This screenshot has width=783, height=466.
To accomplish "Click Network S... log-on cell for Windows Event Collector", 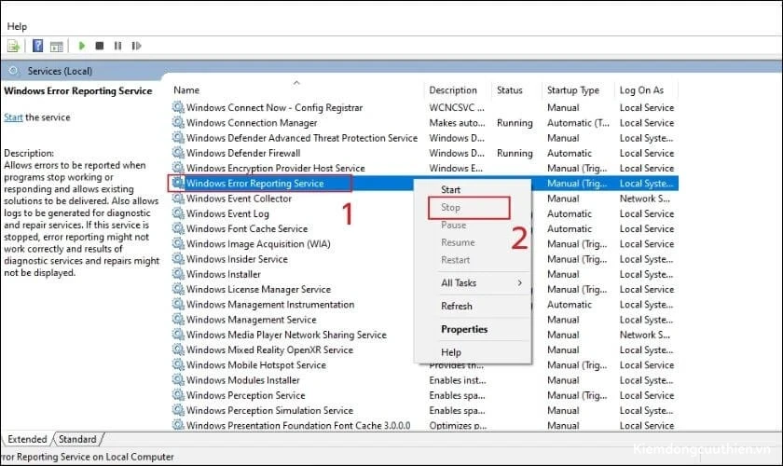I will click(x=645, y=199).
